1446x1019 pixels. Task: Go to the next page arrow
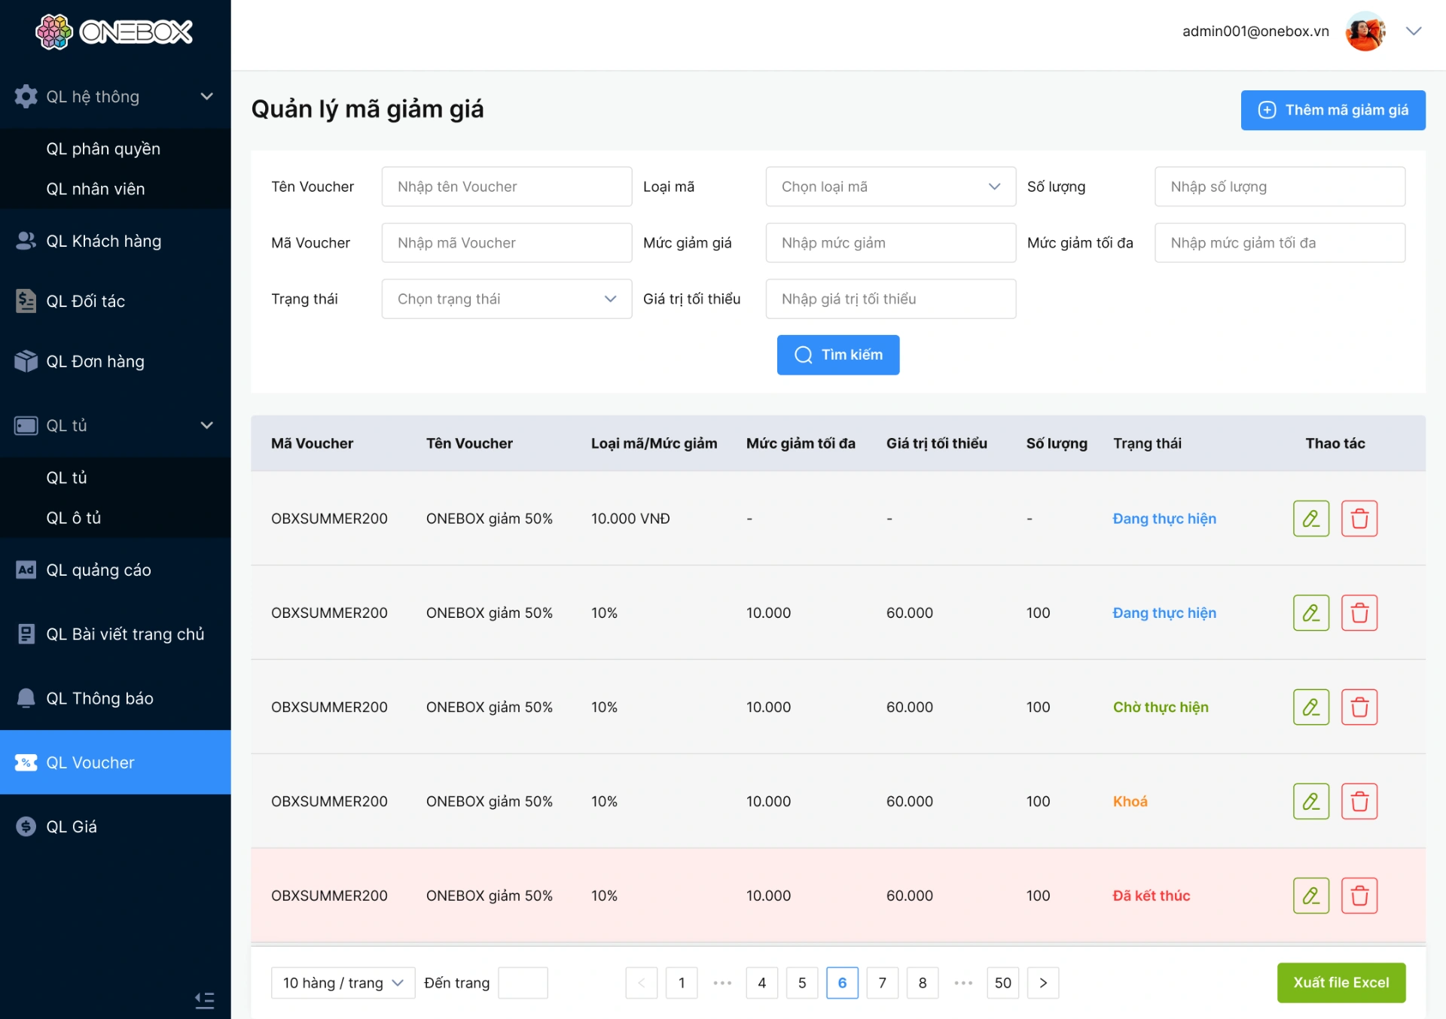tap(1042, 983)
